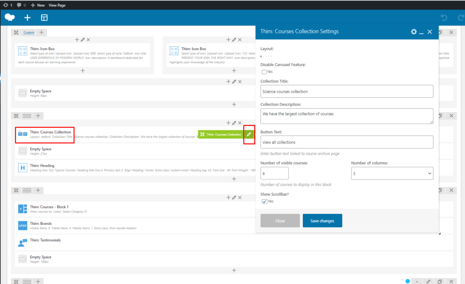Image resolution: width=465 pixels, height=284 pixels.
Task: Click View Page in admin bar
Action: [57, 5]
